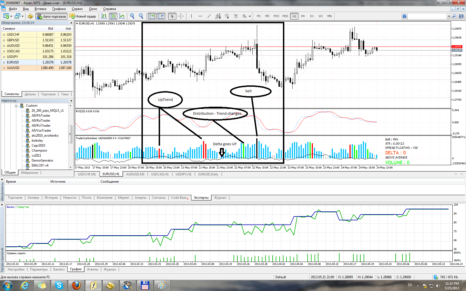Select the cursor arrow tool
This screenshot has width=466, height=291.
[x=172, y=16]
